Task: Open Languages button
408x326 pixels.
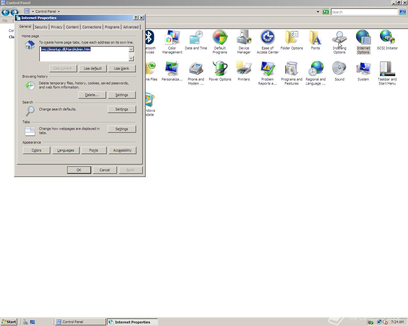Action: [x=66, y=150]
